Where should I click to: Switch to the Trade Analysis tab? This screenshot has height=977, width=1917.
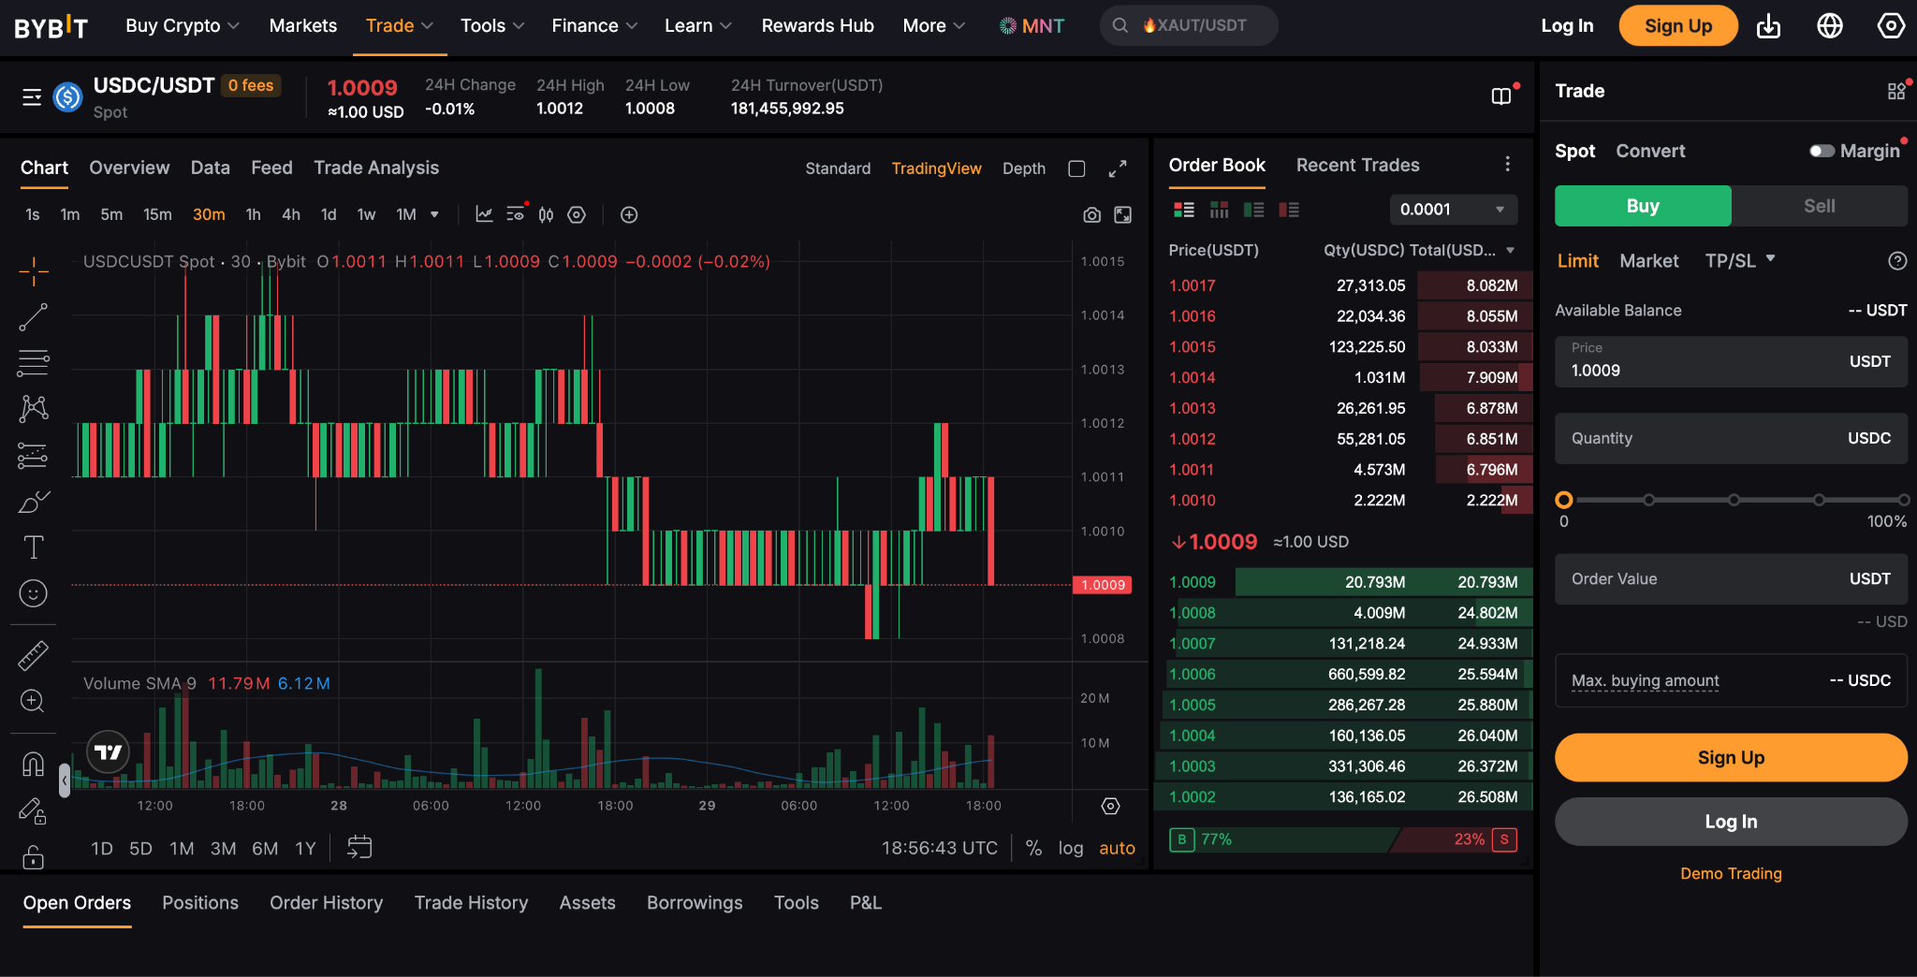tap(376, 168)
